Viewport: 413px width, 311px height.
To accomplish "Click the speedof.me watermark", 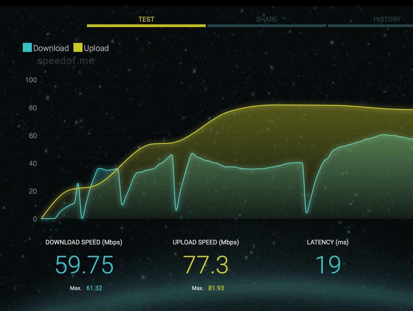I will pyautogui.click(x=66, y=61).
